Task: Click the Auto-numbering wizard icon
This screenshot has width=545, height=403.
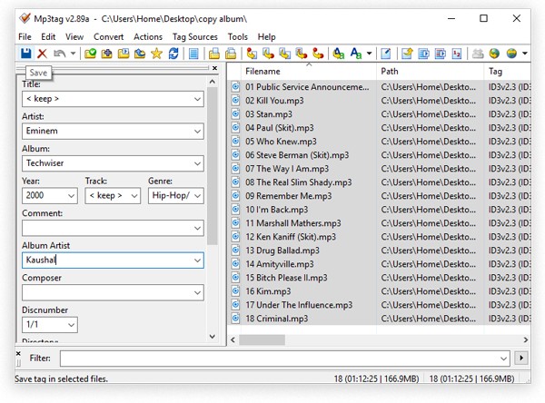Action: pyautogui.click(x=457, y=54)
